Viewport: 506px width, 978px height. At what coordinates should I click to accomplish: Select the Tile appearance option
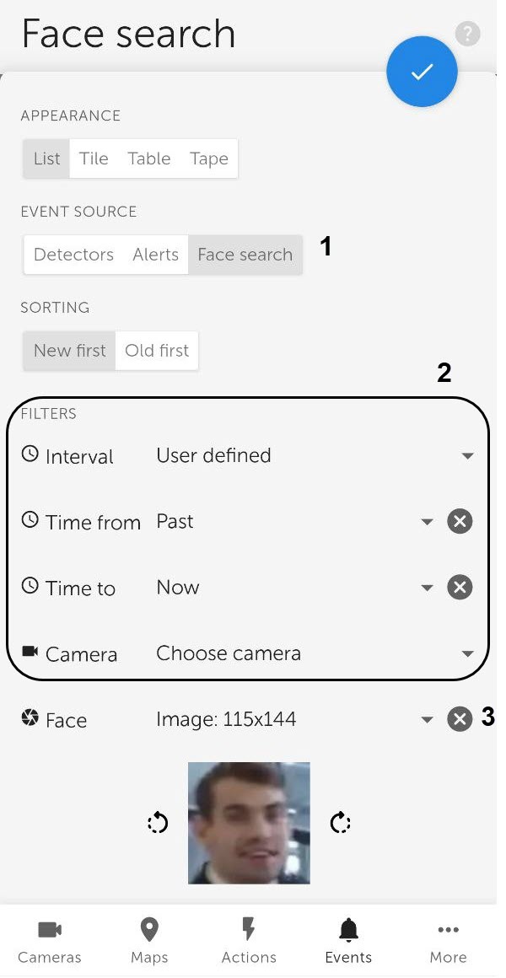point(94,159)
